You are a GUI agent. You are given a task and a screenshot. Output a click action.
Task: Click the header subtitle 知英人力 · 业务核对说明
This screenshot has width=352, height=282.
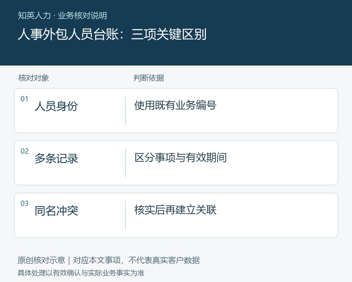click(x=62, y=16)
